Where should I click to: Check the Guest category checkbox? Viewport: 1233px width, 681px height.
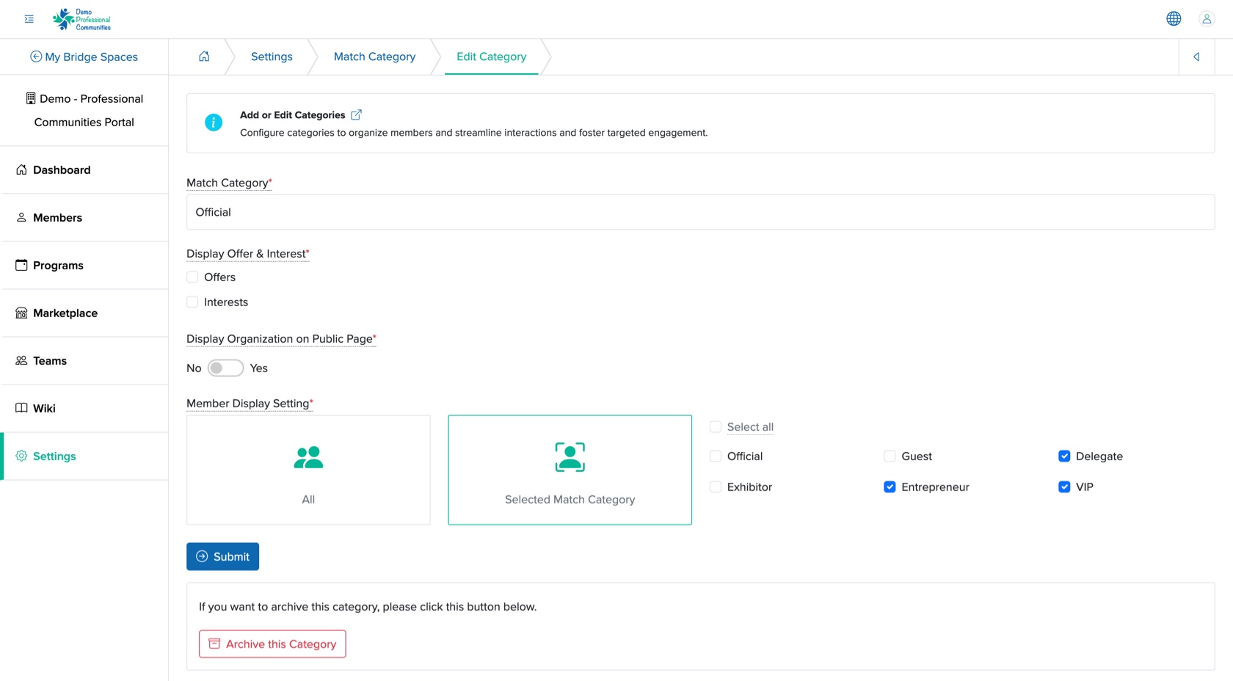point(890,456)
